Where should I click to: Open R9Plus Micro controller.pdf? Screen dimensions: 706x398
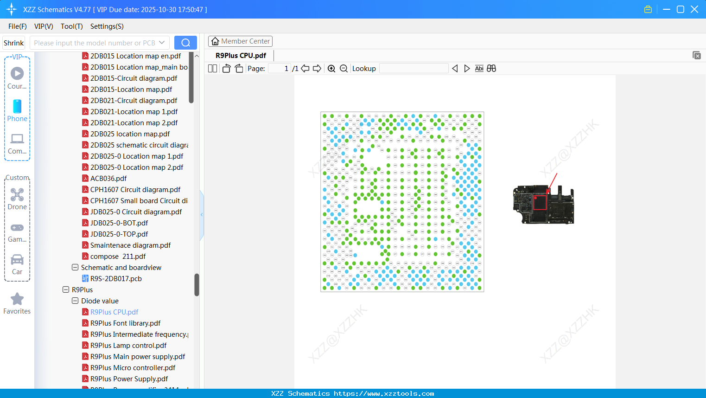133,367
